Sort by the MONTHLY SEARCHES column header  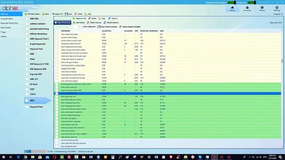point(149,31)
